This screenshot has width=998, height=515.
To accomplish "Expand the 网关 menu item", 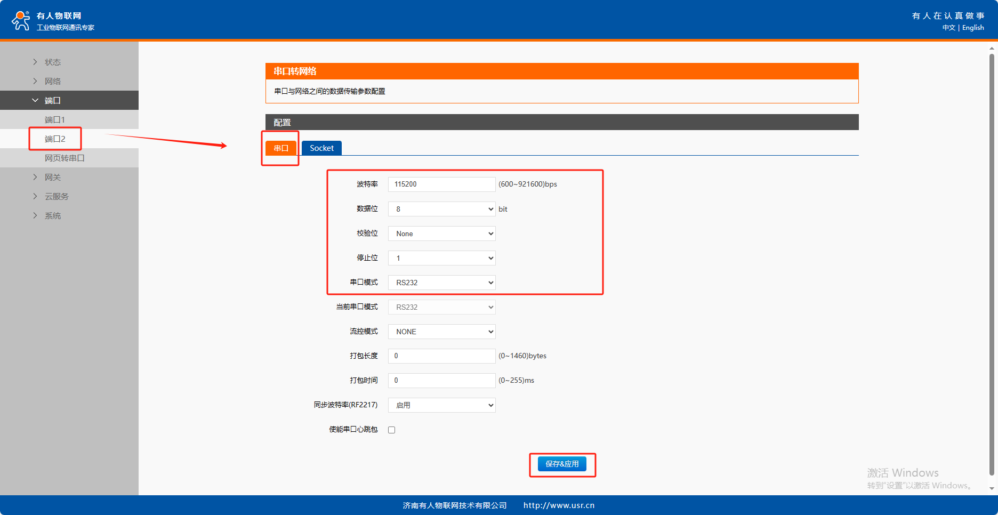I will pyautogui.click(x=52, y=178).
